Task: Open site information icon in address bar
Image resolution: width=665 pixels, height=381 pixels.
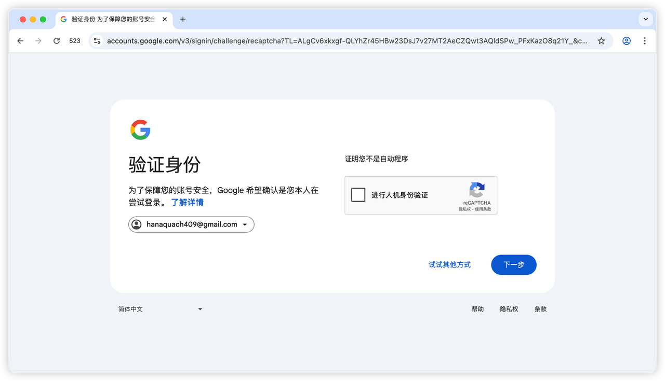Action: (97, 41)
